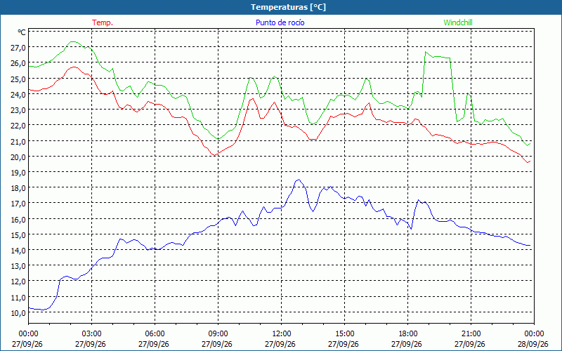Screen dimensions: 562x351
Task: Click the 22,0 y-axis value
Action: [18, 126]
